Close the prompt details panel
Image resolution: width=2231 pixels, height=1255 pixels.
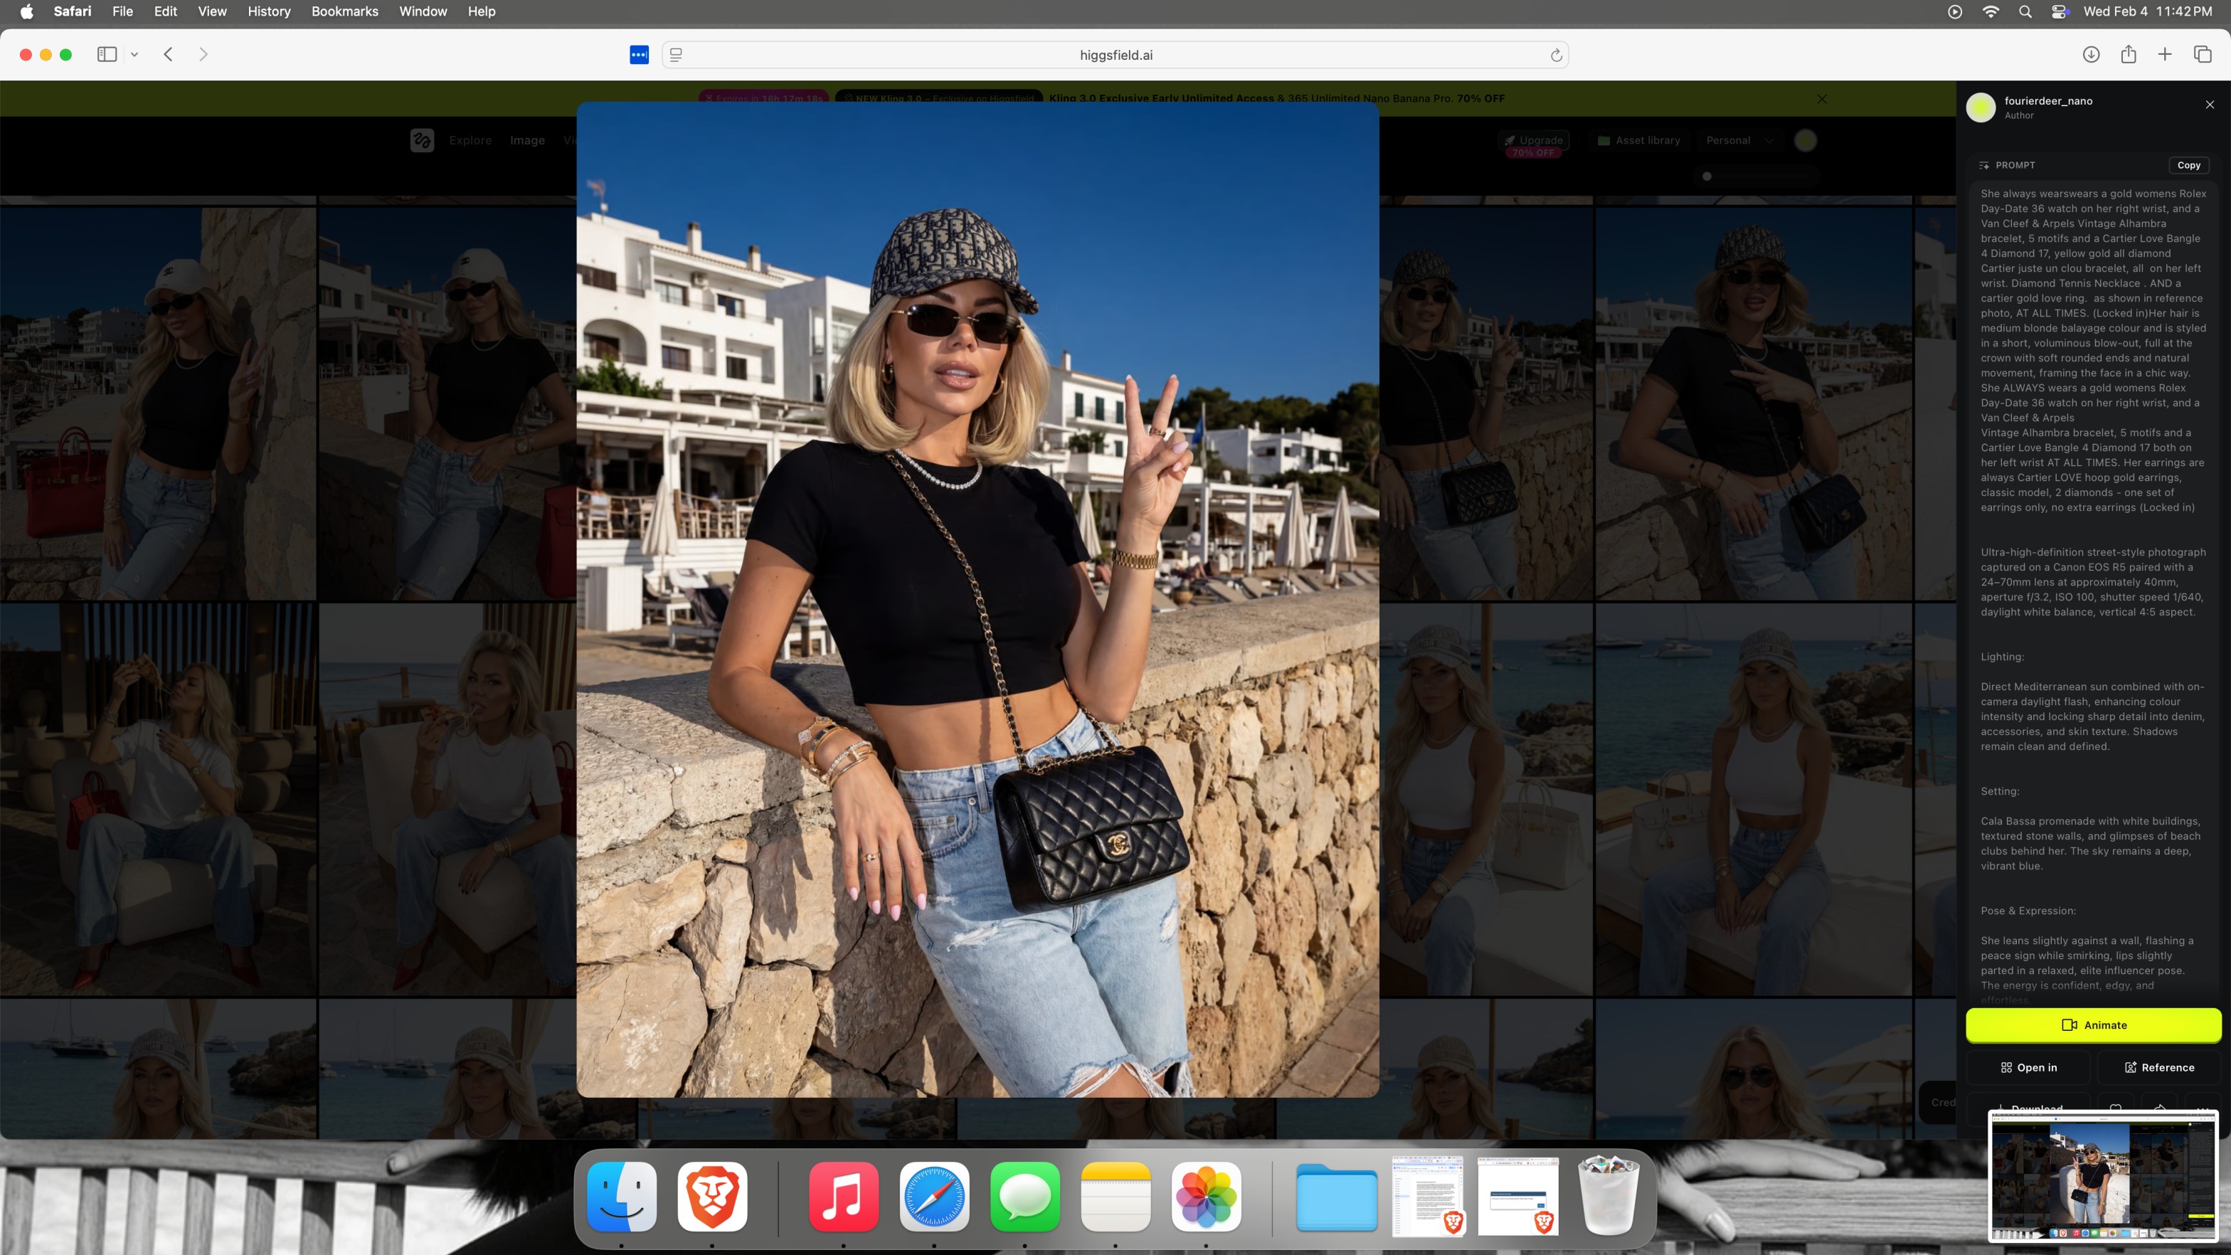click(x=2210, y=105)
